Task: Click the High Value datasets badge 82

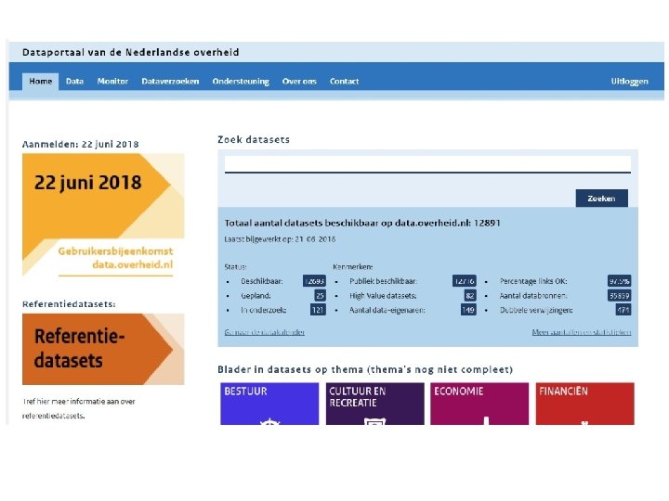Action: click(470, 296)
